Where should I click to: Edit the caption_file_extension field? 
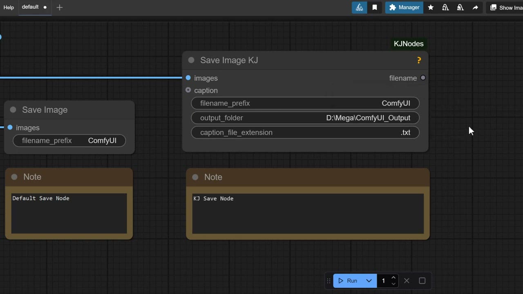coord(305,132)
